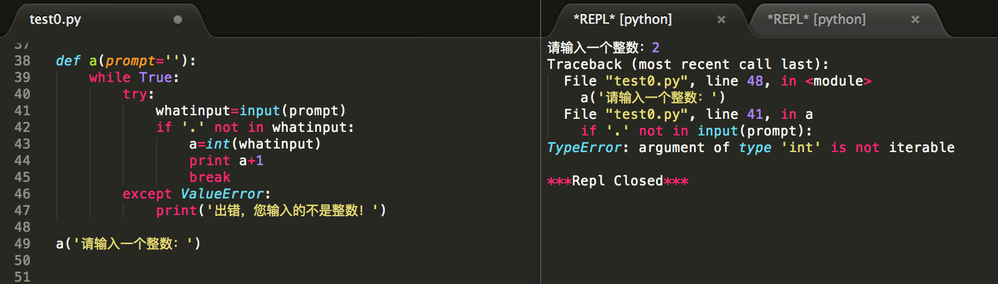The image size is (998, 284).
Task: Click the print error message on line 47
Action: [271, 210]
